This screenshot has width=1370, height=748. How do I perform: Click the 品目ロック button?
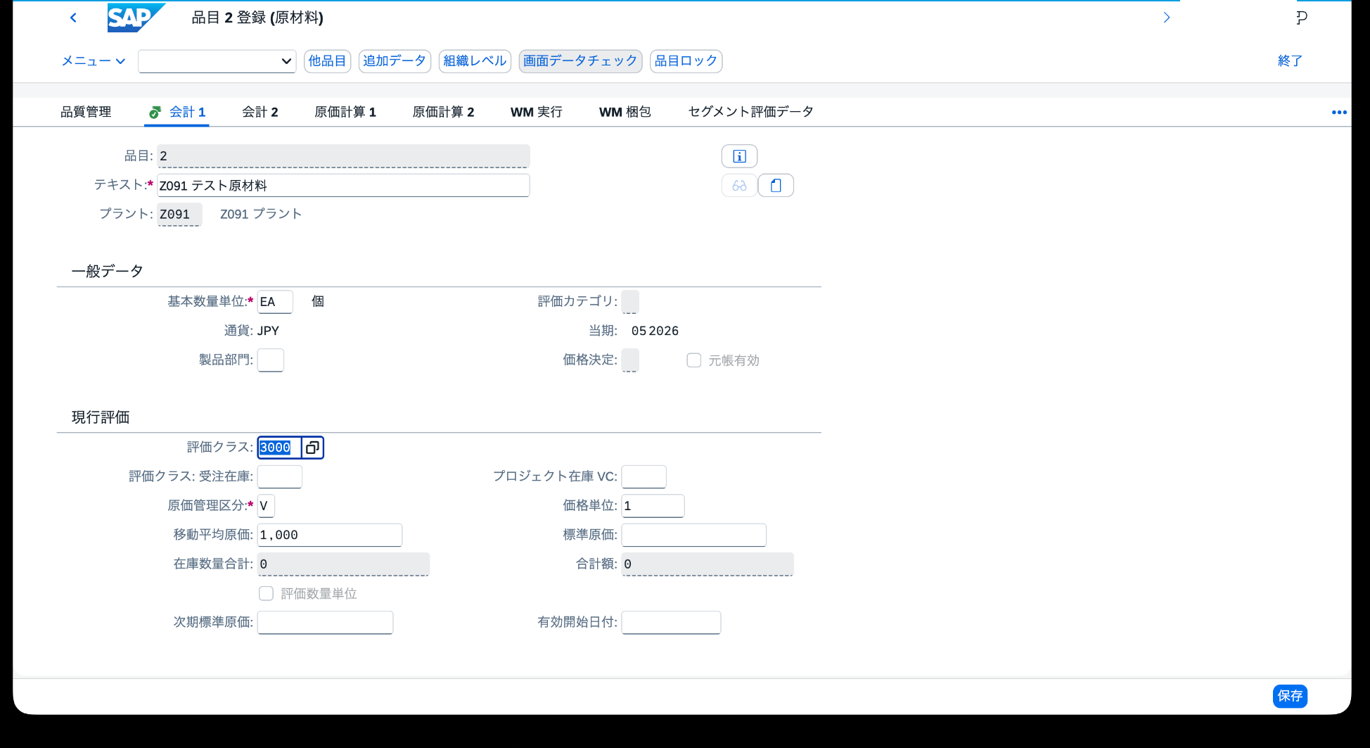click(686, 61)
